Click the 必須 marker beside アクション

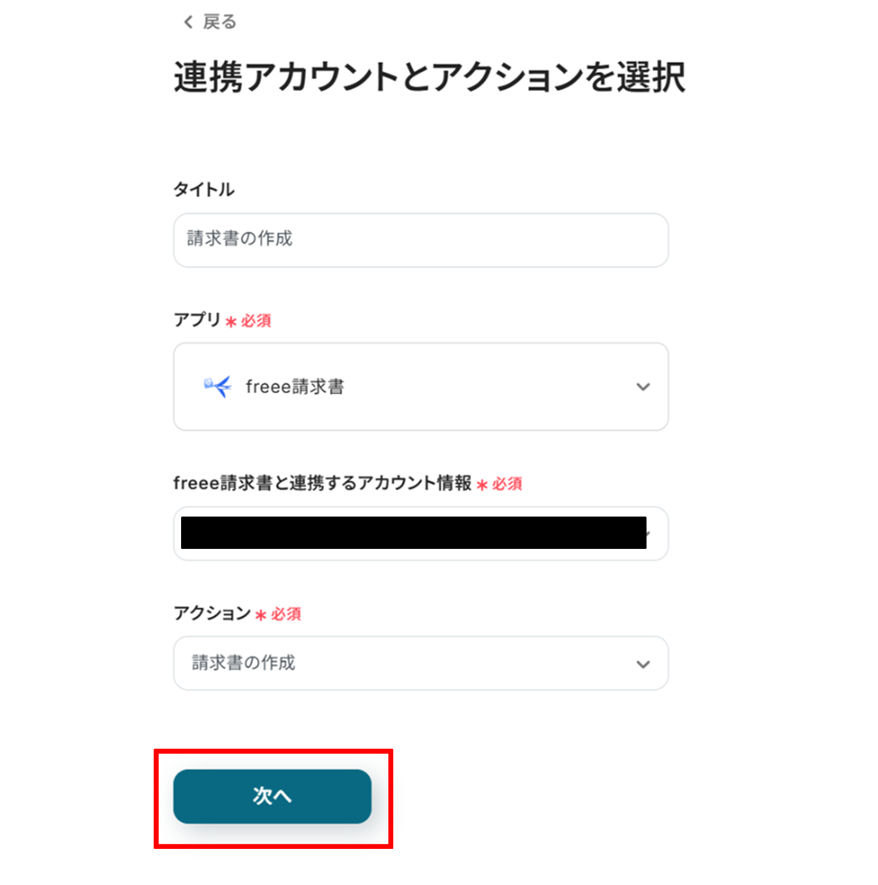[x=286, y=614]
